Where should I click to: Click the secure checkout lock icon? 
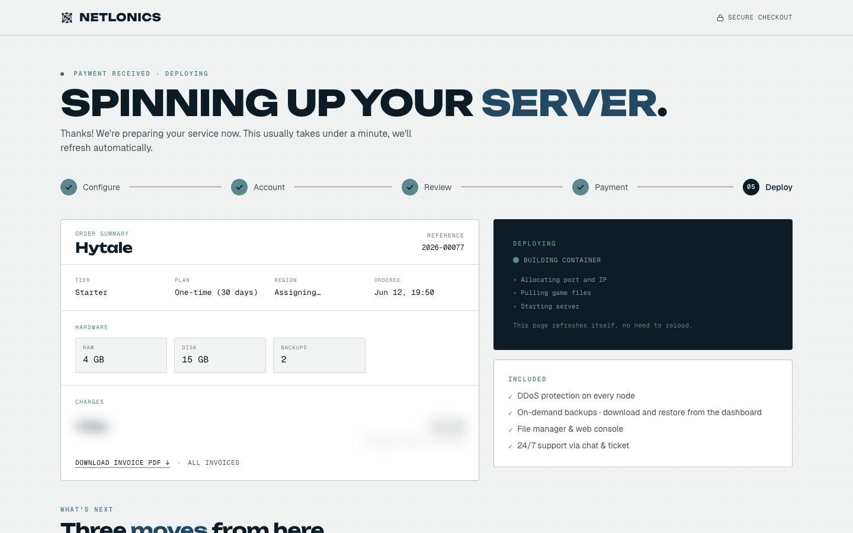tap(720, 18)
